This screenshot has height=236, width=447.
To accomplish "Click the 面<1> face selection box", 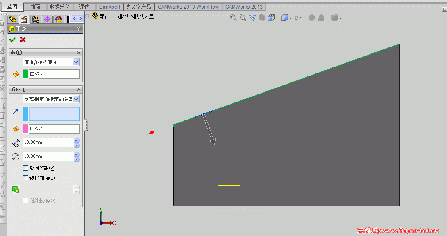I will pos(54,129).
